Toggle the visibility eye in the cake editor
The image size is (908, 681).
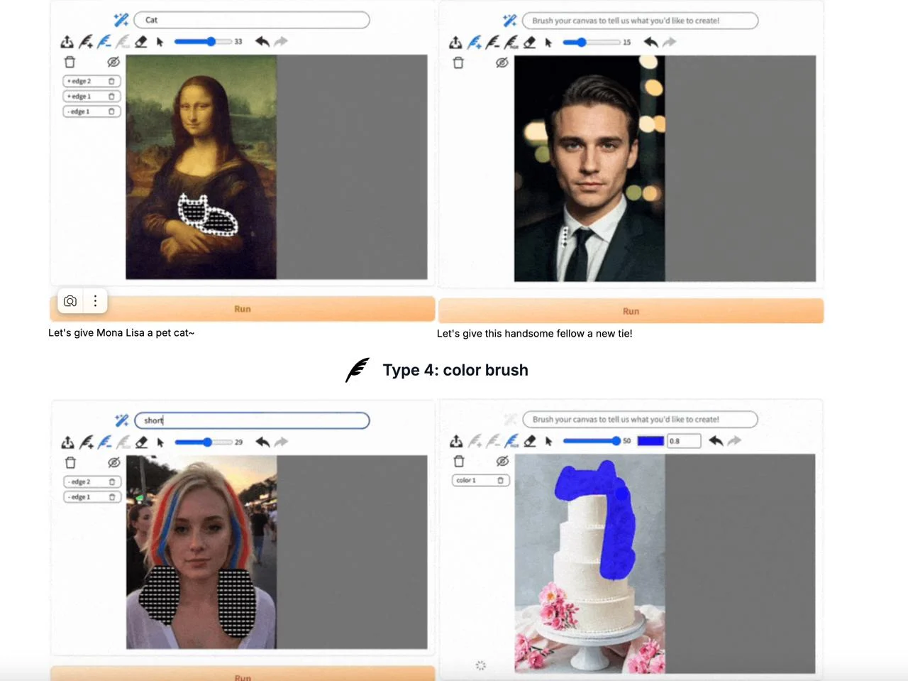click(x=502, y=462)
